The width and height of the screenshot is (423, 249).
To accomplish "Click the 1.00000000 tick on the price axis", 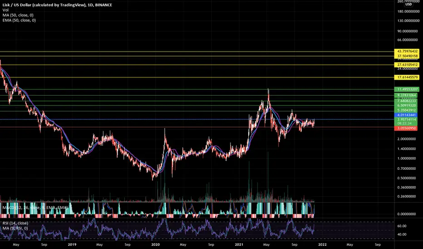I will (407, 158).
